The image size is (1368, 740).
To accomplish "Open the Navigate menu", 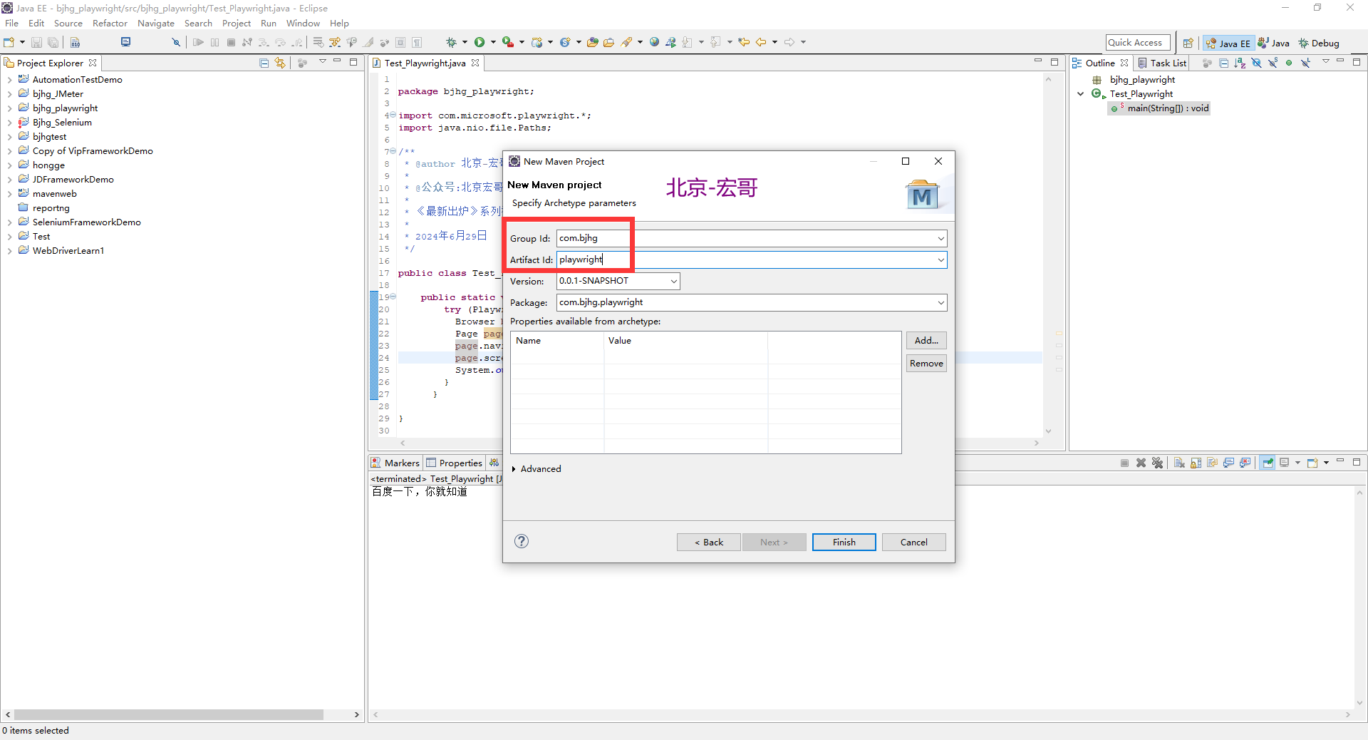I will [x=156, y=24].
